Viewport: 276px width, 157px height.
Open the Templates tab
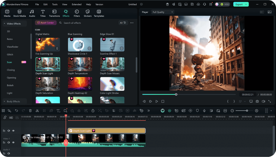tap(99, 13)
